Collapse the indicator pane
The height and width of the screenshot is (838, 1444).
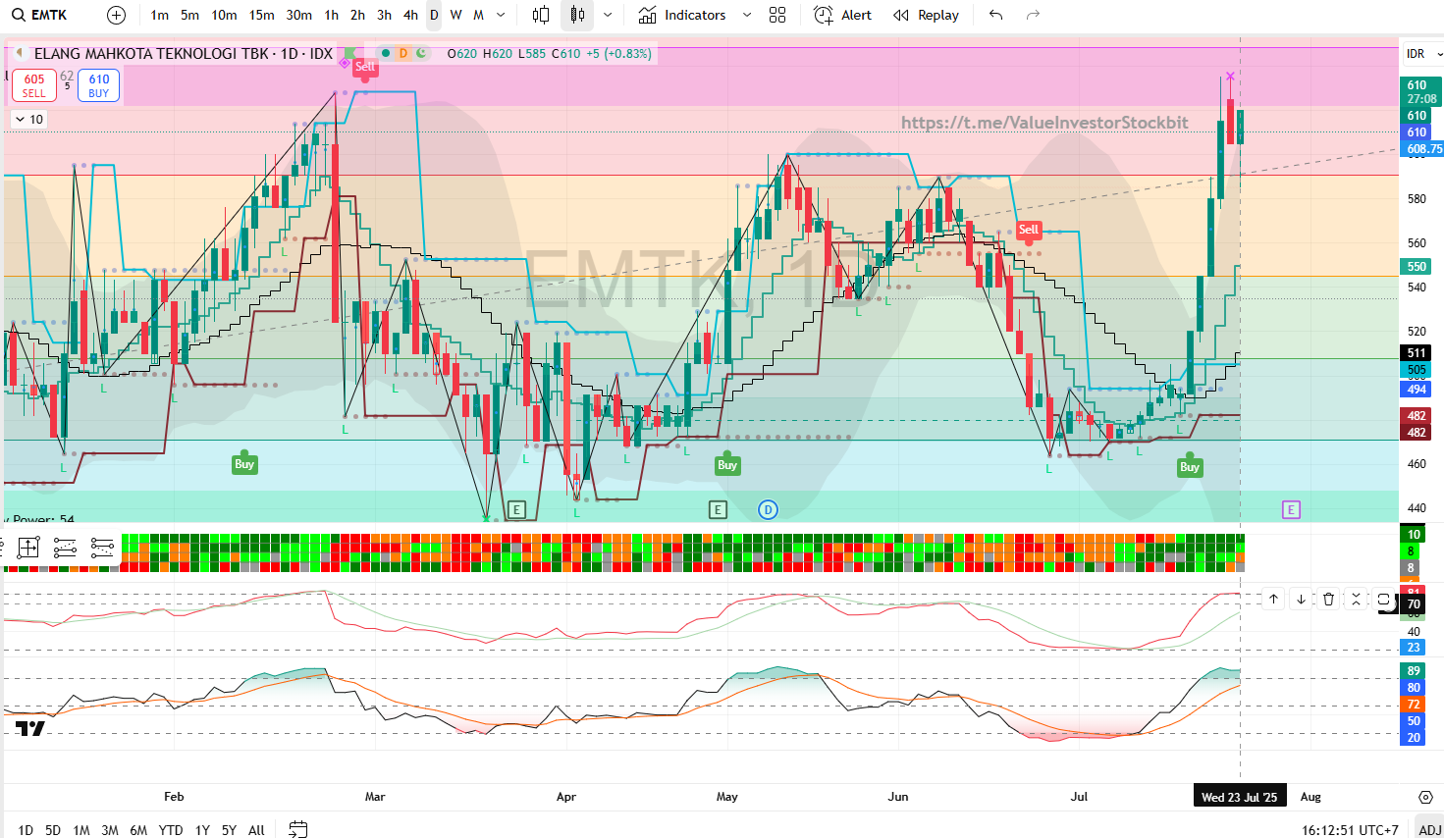click(x=1356, y=599)
